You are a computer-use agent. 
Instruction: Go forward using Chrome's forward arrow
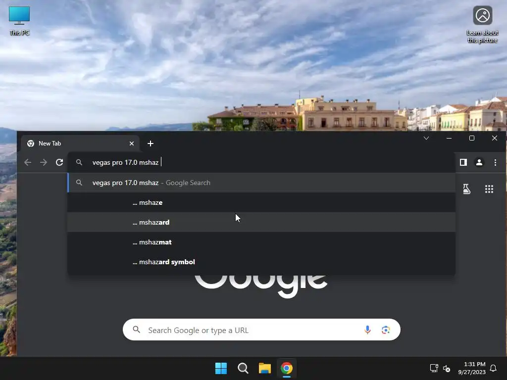coord(44,162)
